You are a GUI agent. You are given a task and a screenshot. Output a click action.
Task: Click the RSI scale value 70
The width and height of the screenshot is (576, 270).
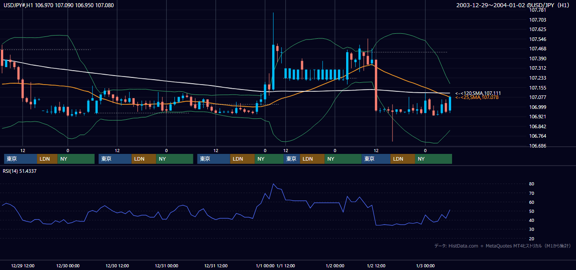[532, 193]
